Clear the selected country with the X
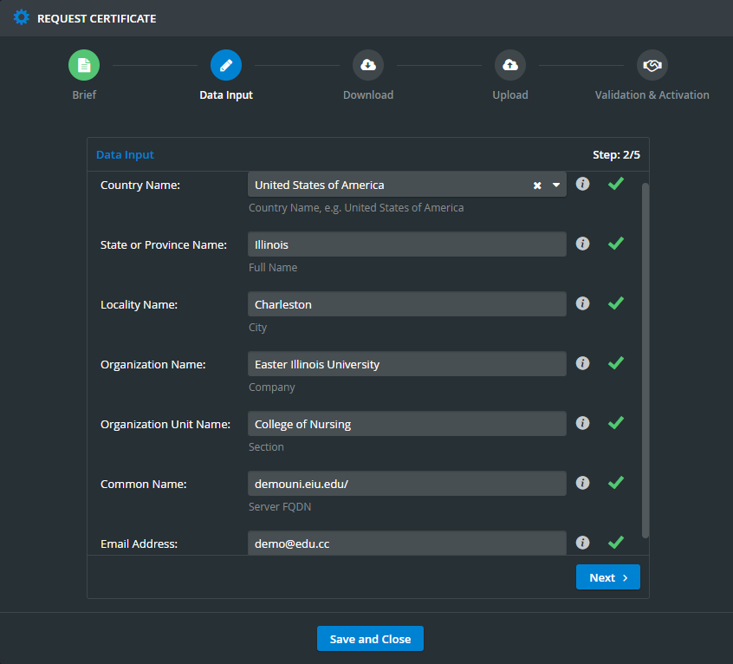 (537, 186)
